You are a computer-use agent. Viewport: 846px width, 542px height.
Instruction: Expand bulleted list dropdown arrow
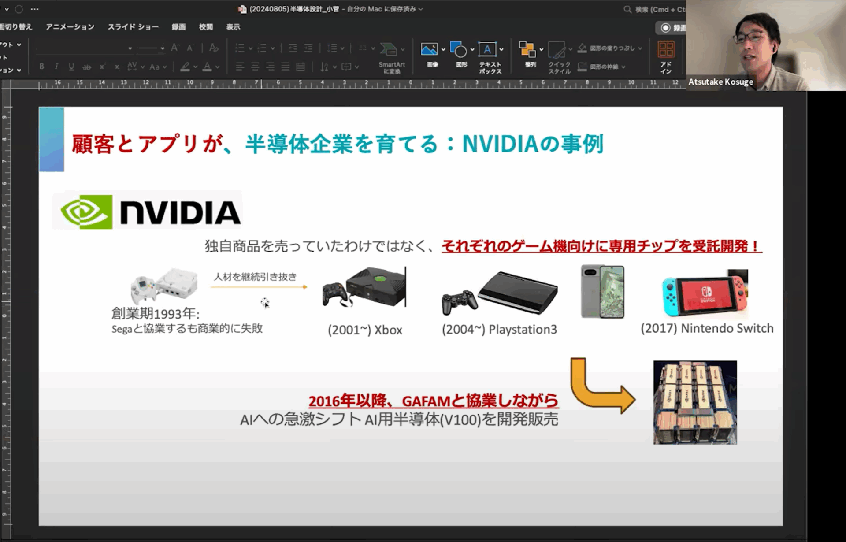(250, 48)
